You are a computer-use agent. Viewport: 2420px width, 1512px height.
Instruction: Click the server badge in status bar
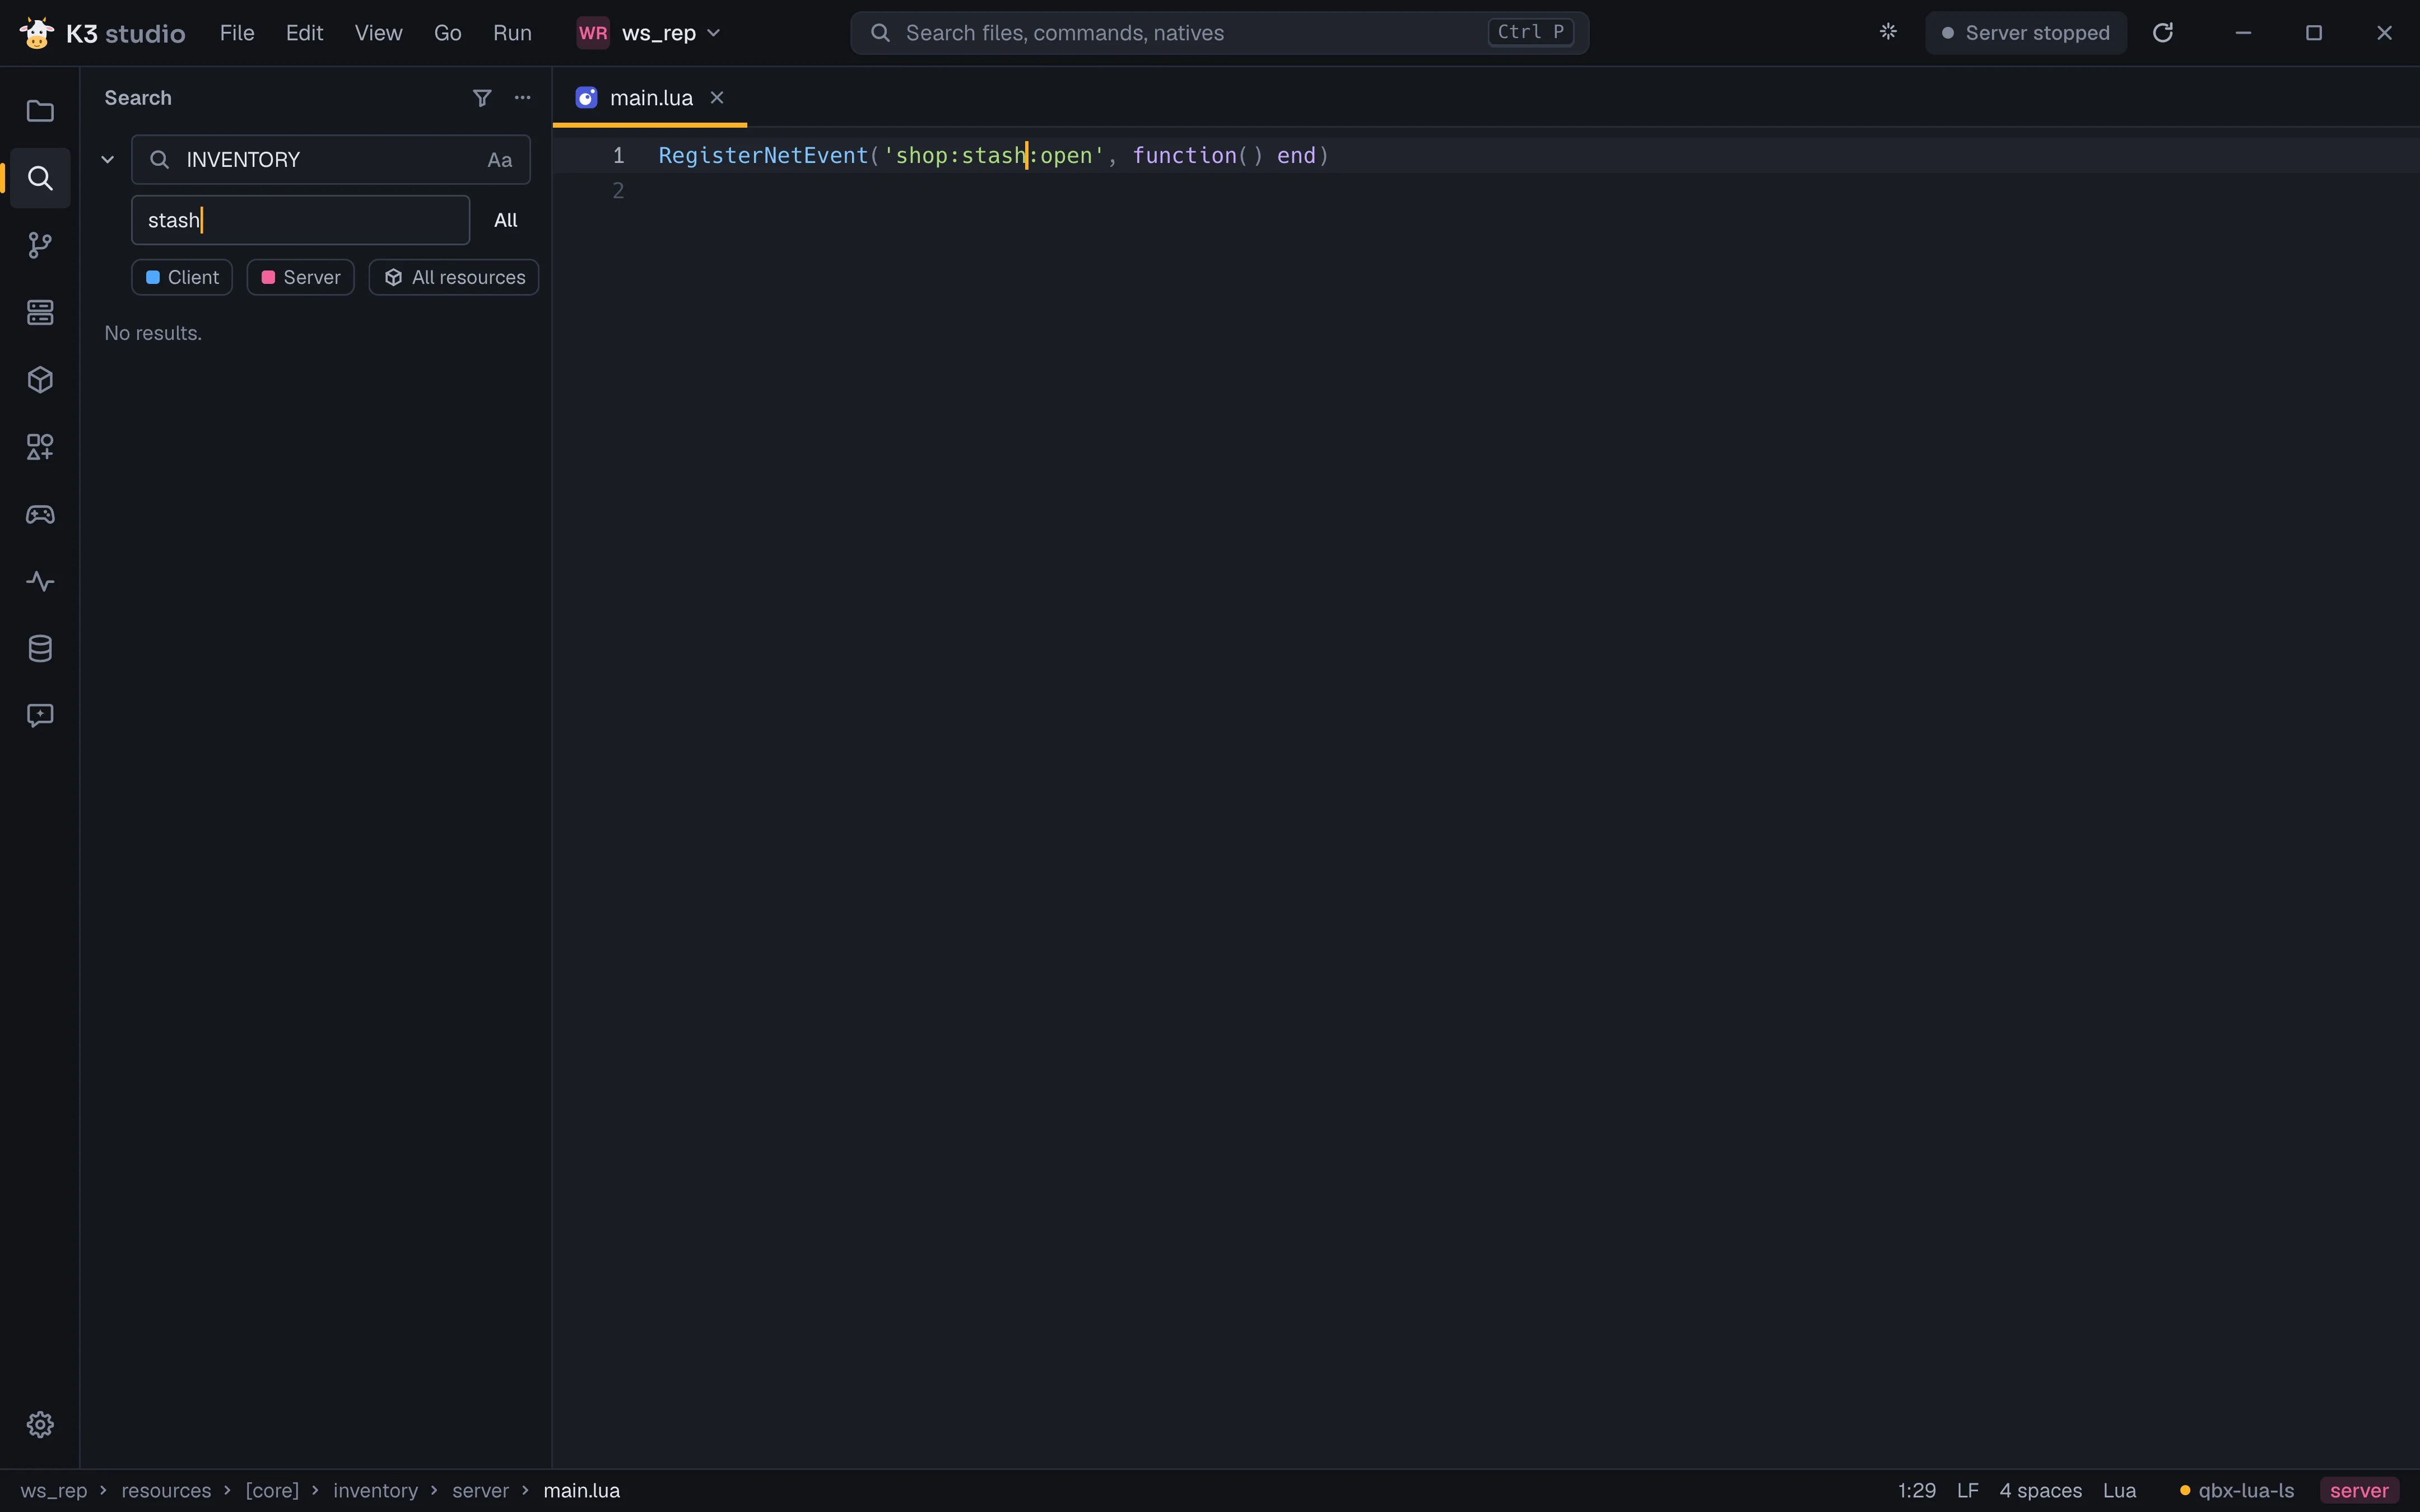[2359, 1490]
